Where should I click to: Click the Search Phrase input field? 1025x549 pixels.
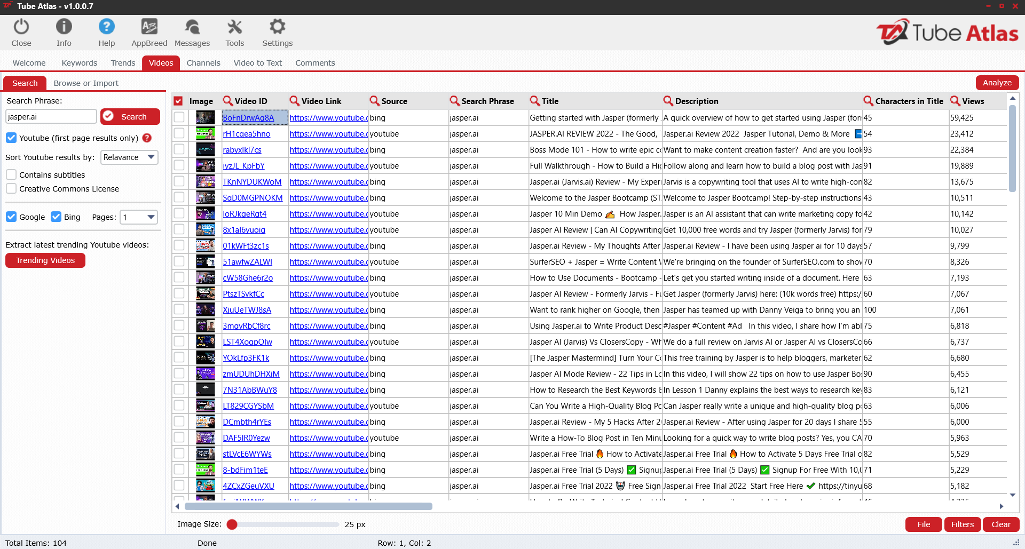coord(51,117)
